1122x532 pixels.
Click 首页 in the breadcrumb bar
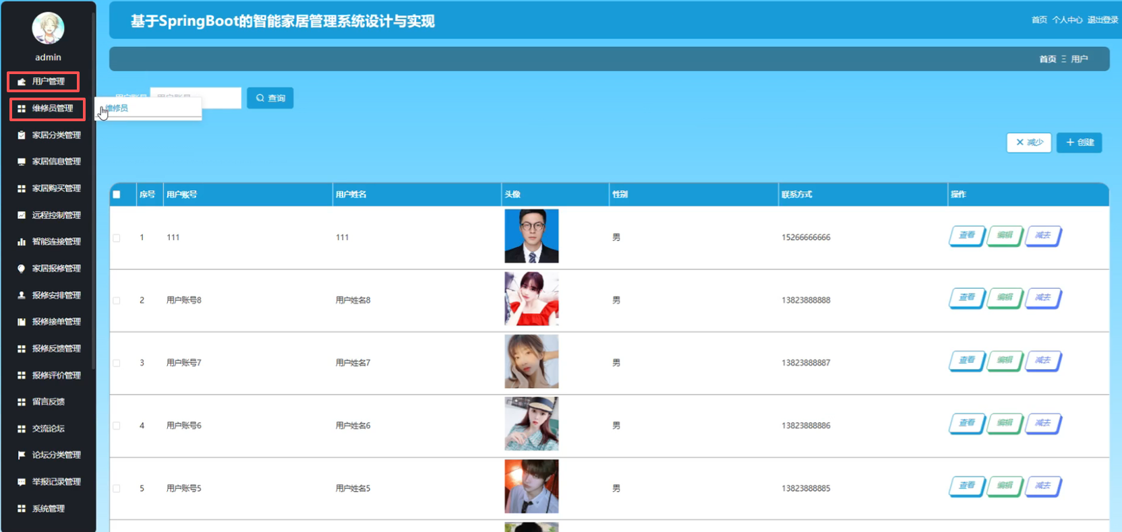point(1048,59)
